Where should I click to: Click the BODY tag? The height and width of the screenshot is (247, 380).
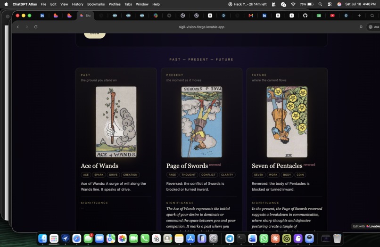(287, 175)
